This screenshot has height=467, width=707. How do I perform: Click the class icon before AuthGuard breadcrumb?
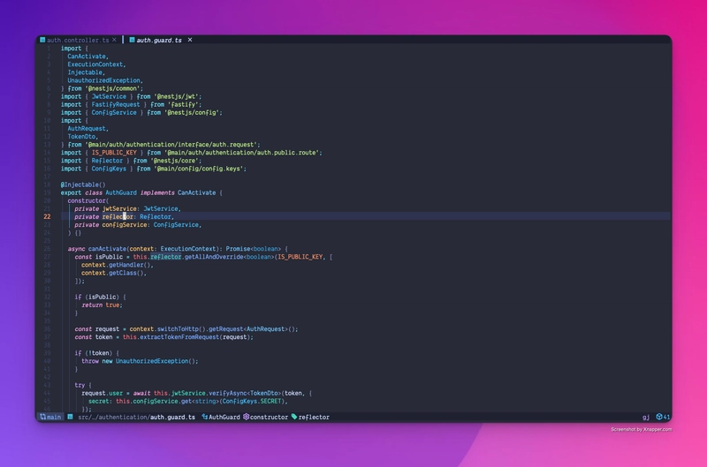click(205, 417)
